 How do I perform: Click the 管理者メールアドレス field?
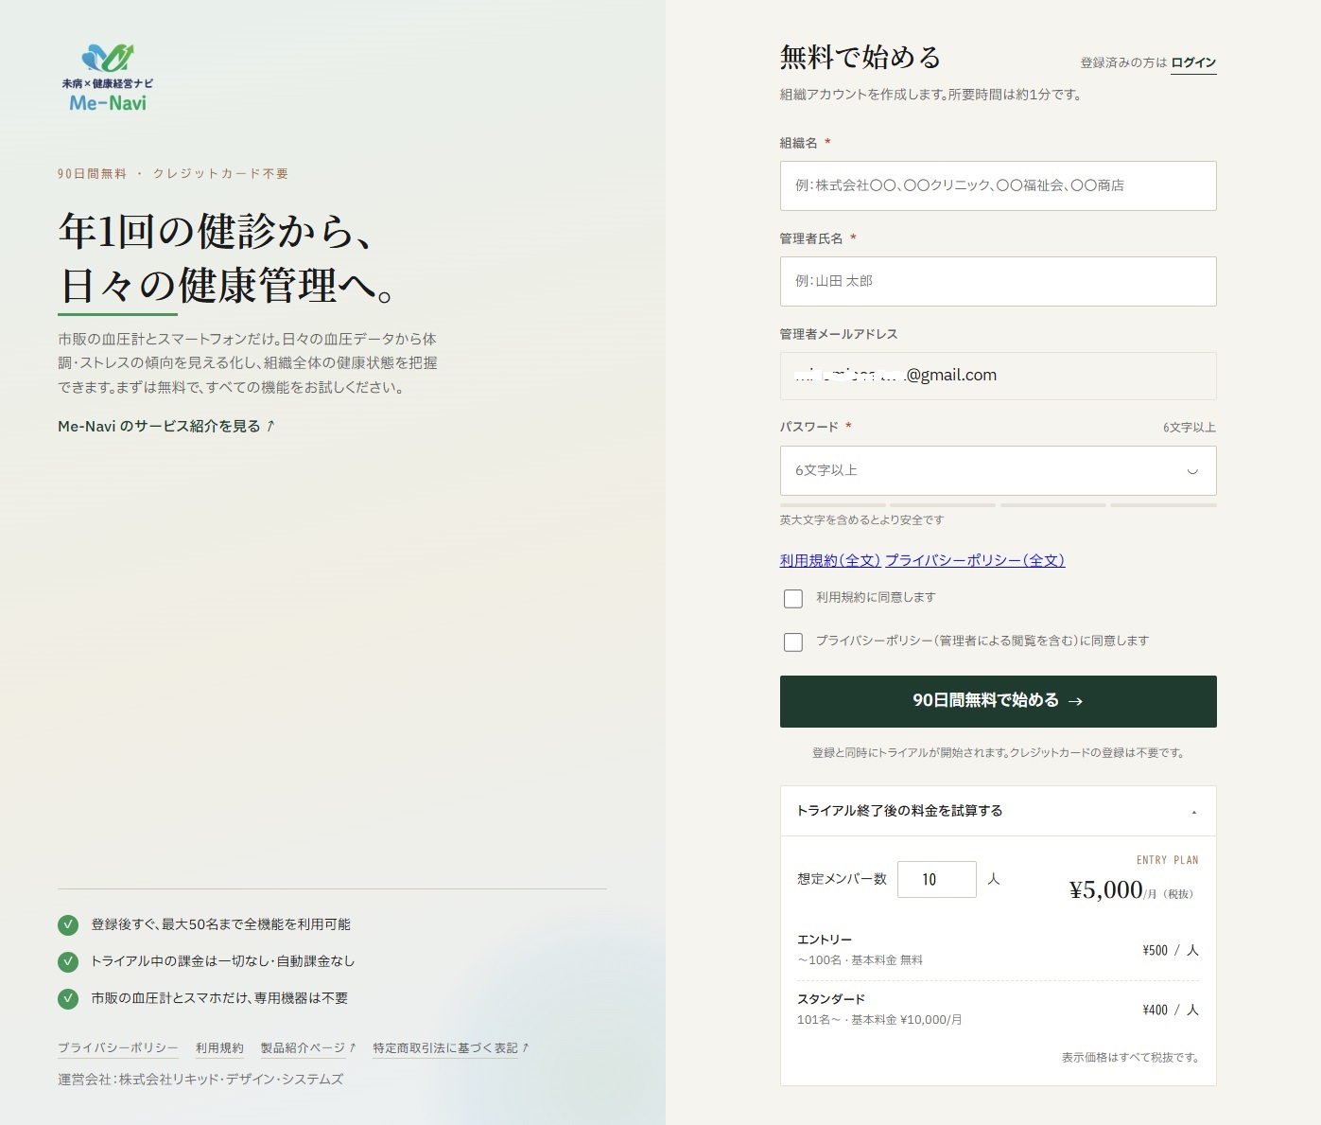(x=998, y=376)
